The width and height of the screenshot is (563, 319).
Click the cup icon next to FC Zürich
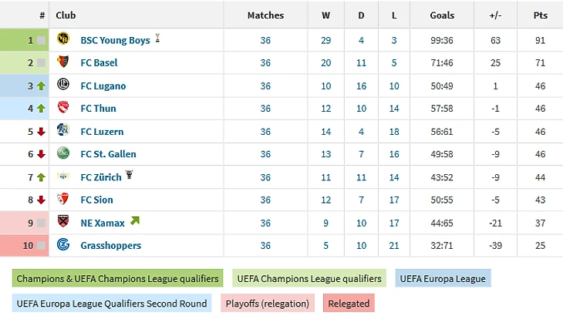pyautogui.click(x=130, y=176)
